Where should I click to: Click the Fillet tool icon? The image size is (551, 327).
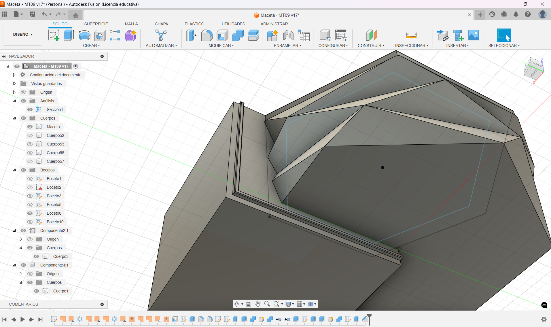[x=207, y=35]
